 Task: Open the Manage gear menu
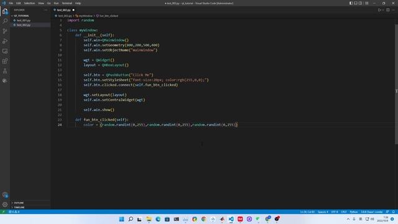click(x=5, y=205)
